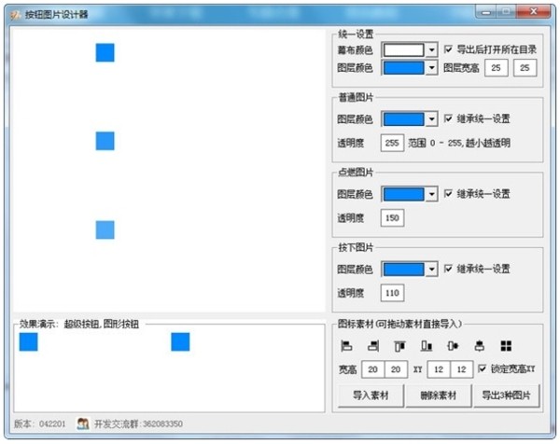Minimize the 按钮图片设计器 window
The image size is (560, 444).
click(x=485, y=12)
